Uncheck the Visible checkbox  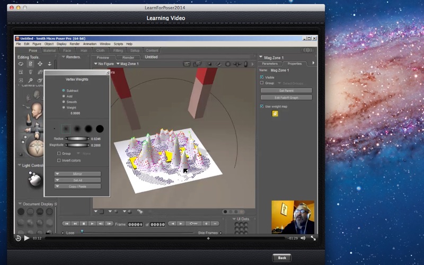[261, 77]
